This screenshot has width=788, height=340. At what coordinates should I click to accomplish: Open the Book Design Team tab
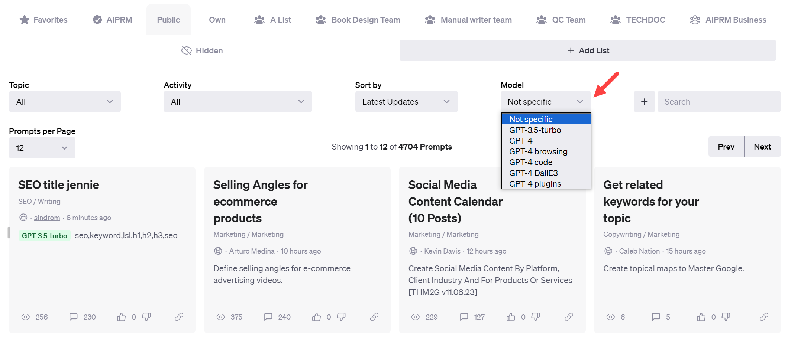click(358, 20)
